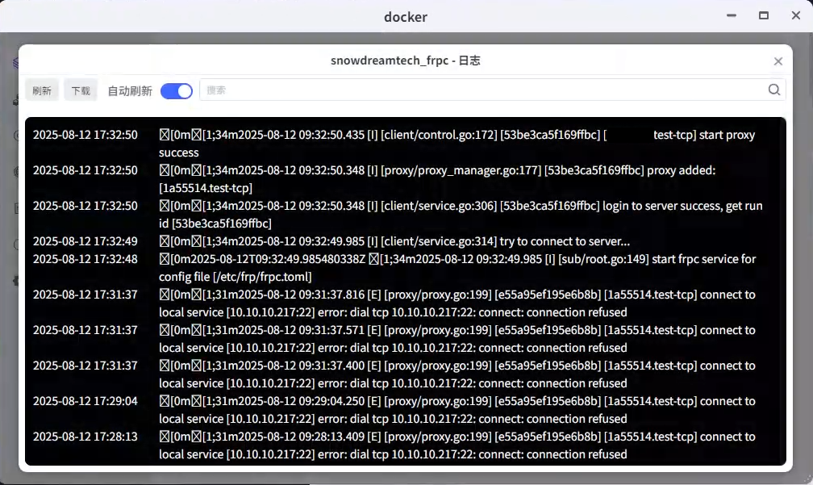Screen dimensions: 813x485
Task: Select the 17:28:13 connection refused log entry
Action: 457,445
